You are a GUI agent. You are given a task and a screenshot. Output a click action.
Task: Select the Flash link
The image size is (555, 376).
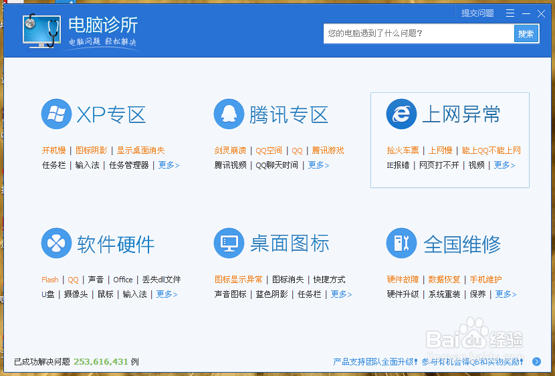point(50,280)
